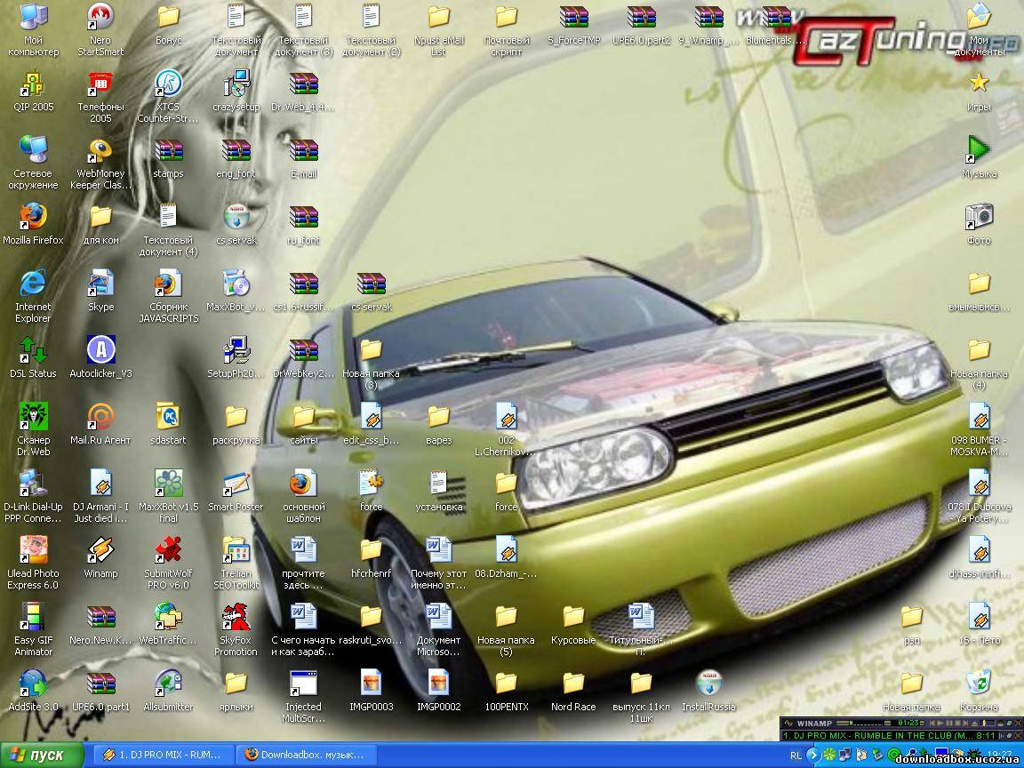Open Smart Poster shortcut
This screenshot has width=1024, height=768.
[236, 491]
